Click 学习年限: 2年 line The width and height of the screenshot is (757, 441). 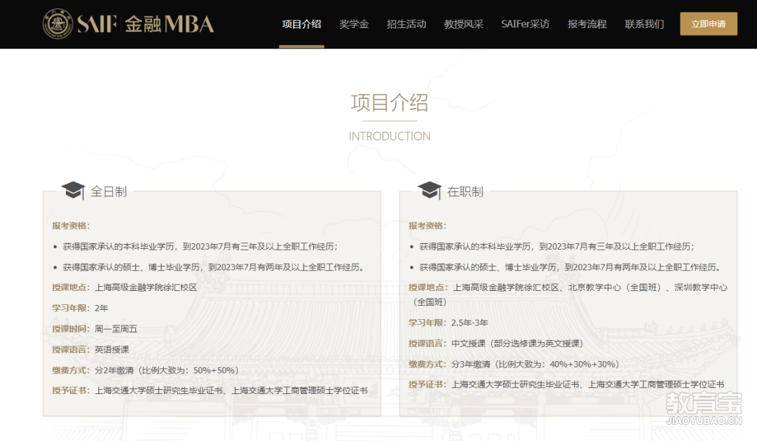pyautogui.click(x=80, y=308)
